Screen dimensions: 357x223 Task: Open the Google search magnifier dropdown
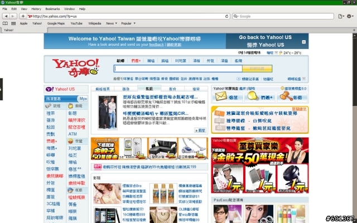click(x=235, y=16)
